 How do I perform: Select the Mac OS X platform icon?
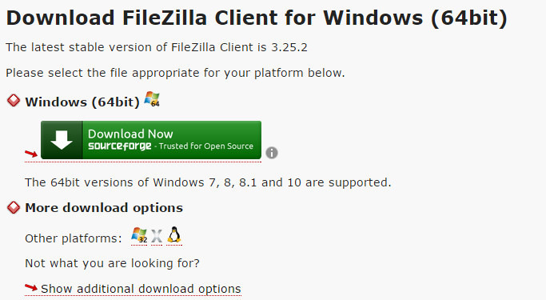tap(157, 235)
